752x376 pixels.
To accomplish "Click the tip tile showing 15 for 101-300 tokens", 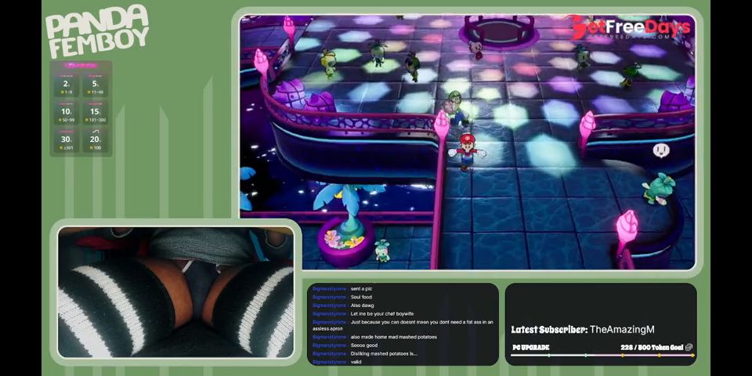I will 96,113.
